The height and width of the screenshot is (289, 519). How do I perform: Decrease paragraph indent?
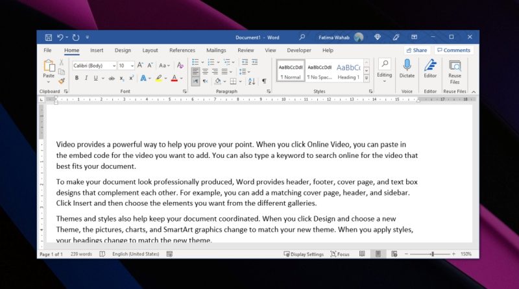(x=245, y=62)
